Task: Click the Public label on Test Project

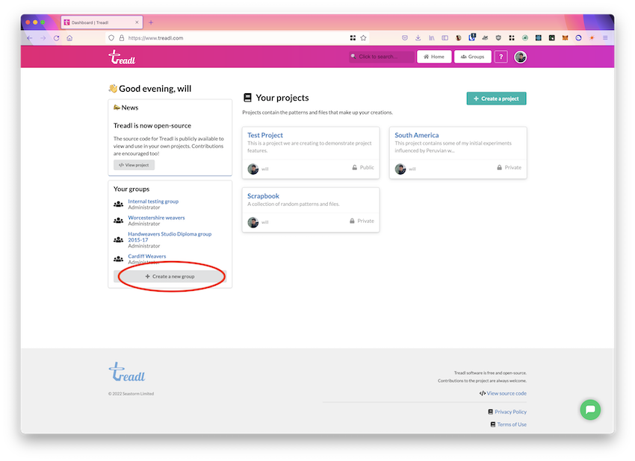Action: (367, 167)
